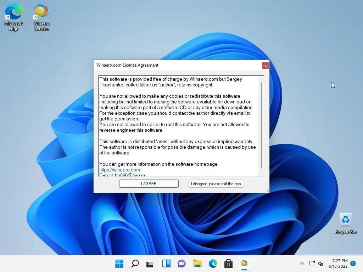Click text "get the permission."

click(x=119, y=119)
